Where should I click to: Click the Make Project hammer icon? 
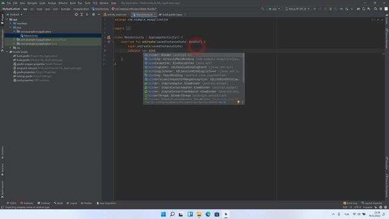[263, 9]
